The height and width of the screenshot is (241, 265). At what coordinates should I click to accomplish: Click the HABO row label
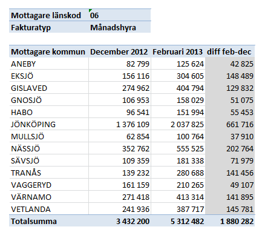(22, 113)
